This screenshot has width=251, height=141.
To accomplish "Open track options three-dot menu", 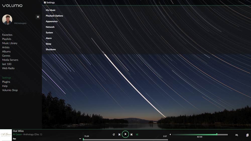I will coord(80,138).
